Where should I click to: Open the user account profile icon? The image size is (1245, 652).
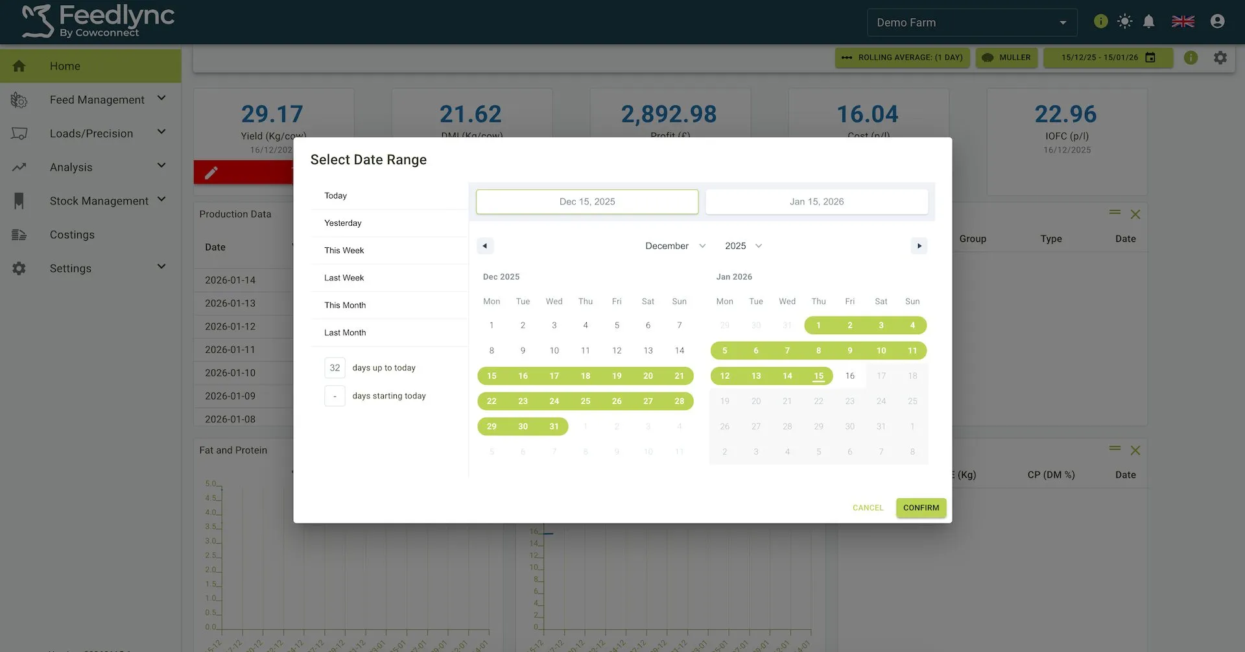pos(1217,21)
